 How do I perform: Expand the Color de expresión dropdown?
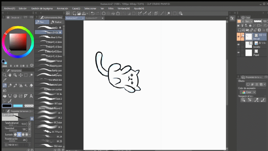click(248, 92)
